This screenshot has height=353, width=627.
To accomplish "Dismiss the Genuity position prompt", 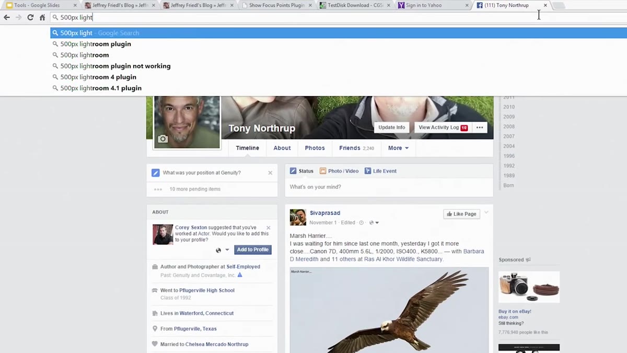I will coord(270,173).
